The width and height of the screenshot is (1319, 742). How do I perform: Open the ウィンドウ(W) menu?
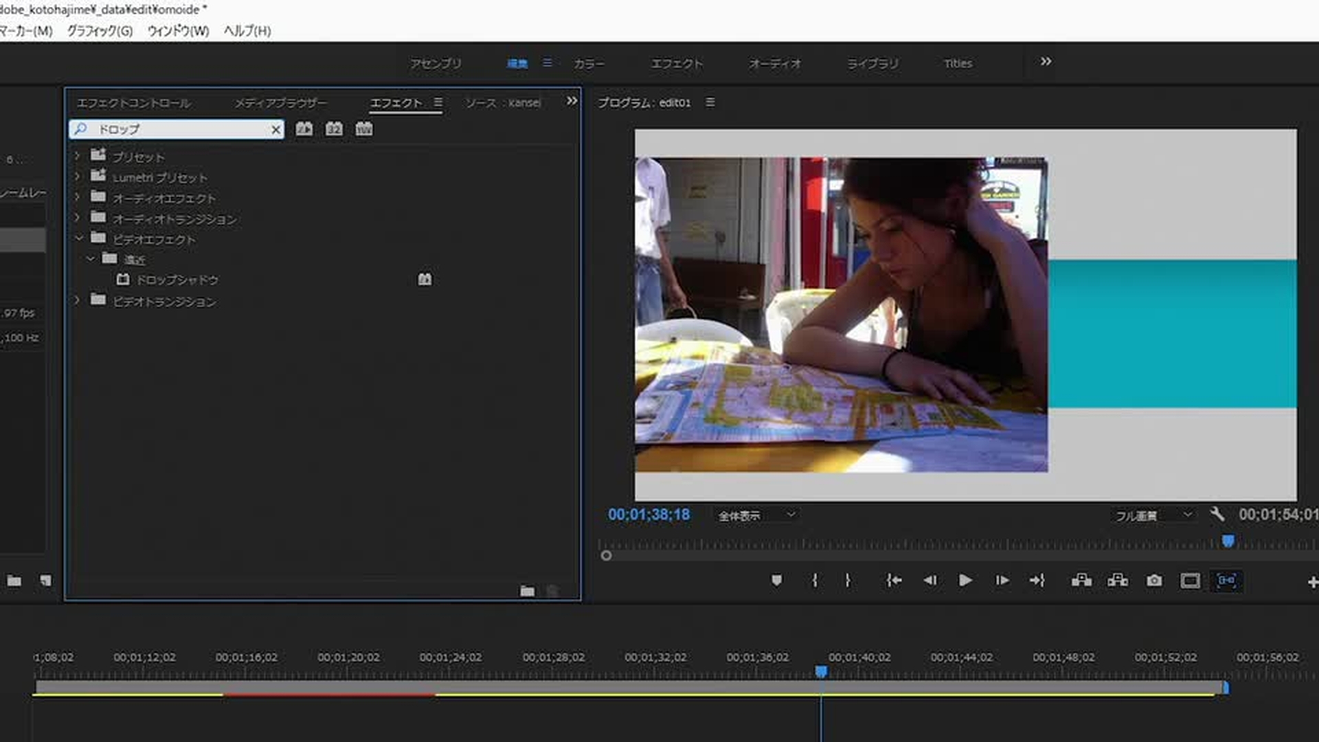tap(178, 31)
